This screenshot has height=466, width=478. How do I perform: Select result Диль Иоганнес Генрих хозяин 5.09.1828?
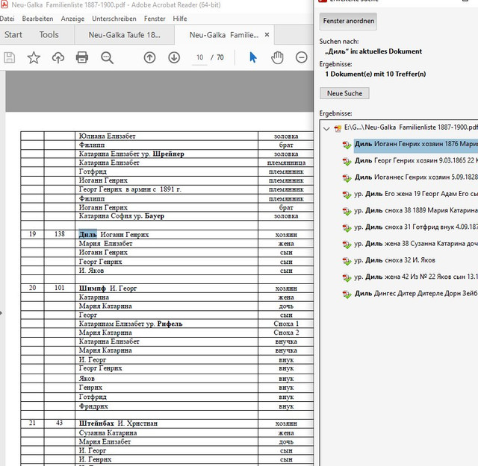coord(416,177)
